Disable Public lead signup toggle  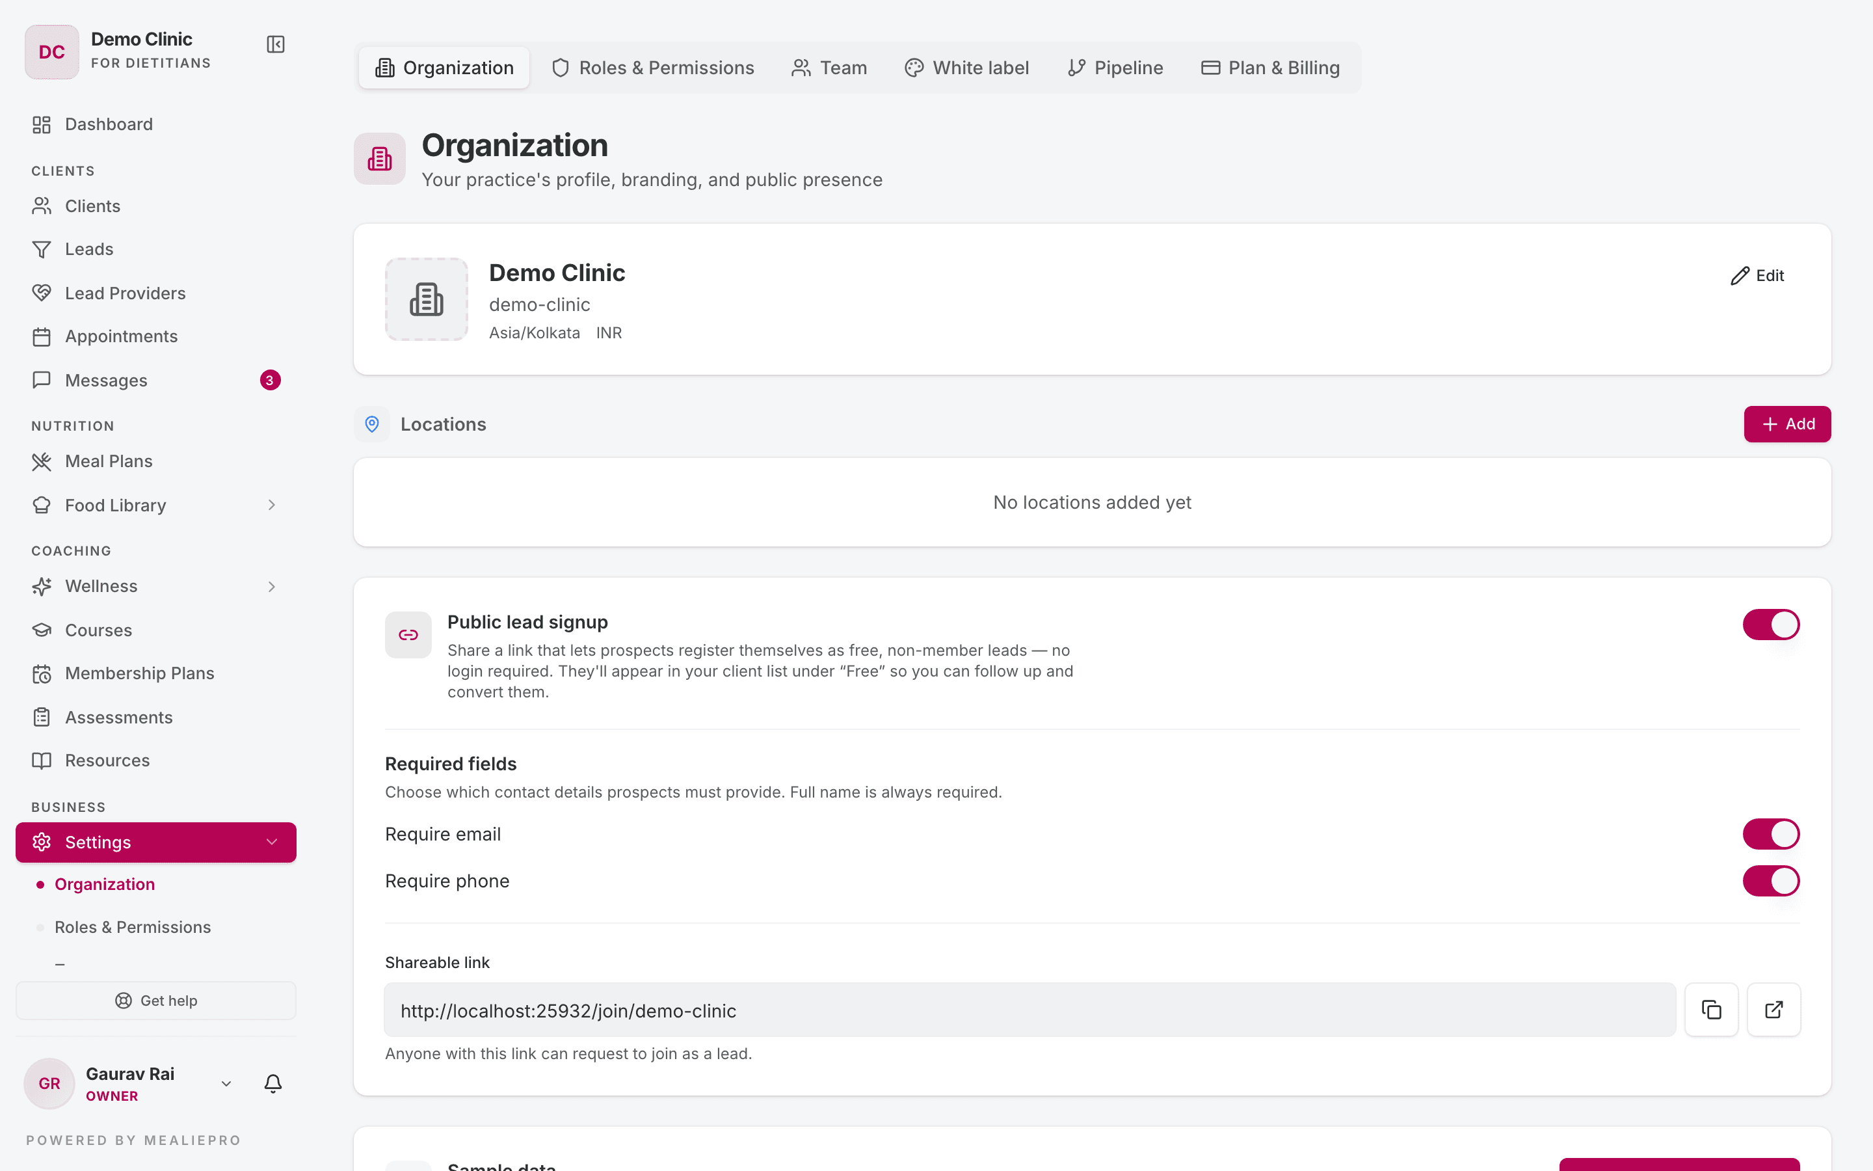(1771, 625)
